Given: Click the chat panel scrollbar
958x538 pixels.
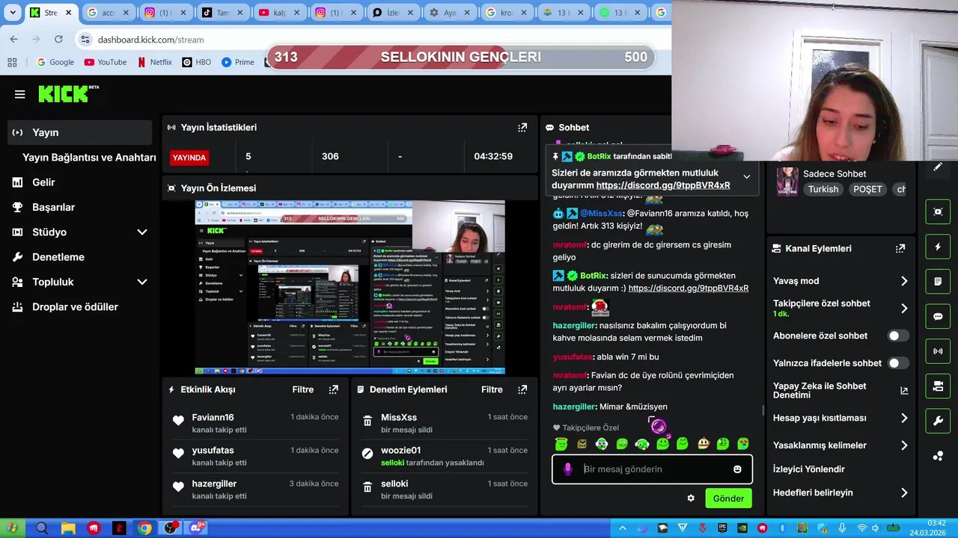Looking at the screenshot, I should [x=763, y=409].
